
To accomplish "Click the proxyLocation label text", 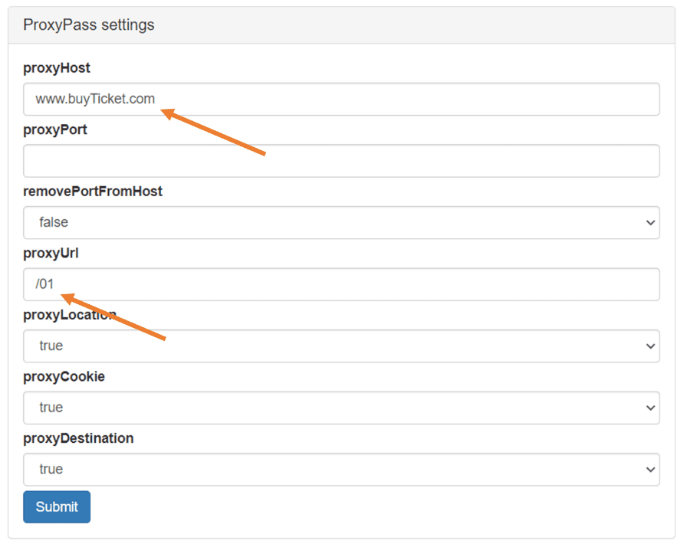I will coord(69,315).
